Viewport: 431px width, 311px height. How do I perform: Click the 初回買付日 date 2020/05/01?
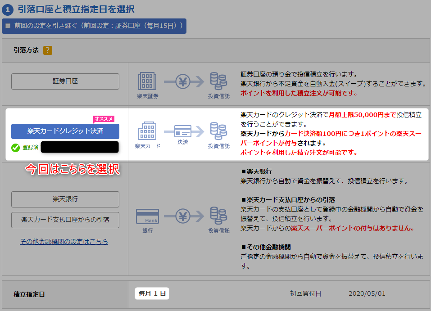point(367,294)
